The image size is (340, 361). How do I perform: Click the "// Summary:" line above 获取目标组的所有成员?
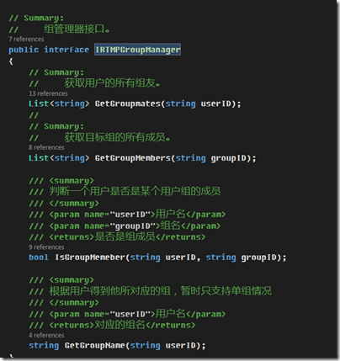56,126
